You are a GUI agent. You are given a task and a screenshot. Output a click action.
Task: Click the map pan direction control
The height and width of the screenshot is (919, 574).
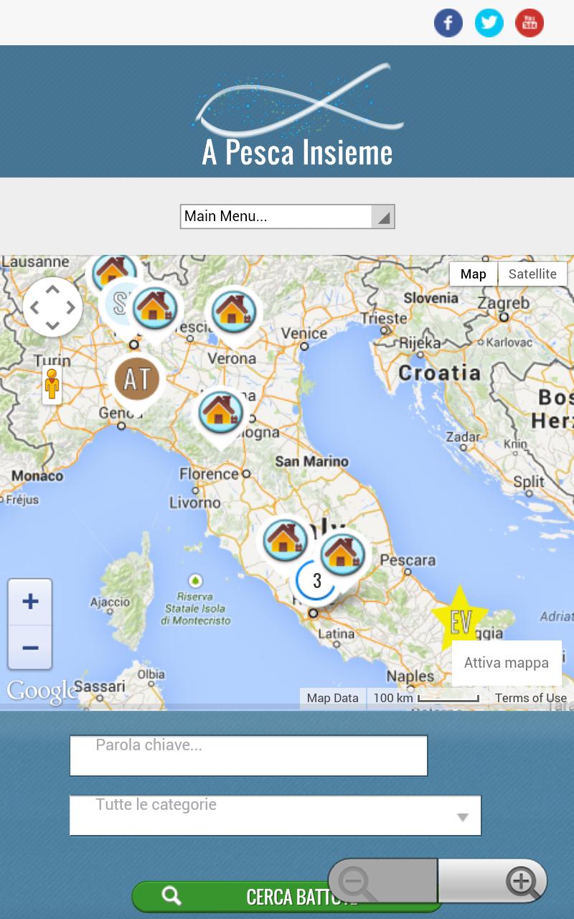pos(53,307)
